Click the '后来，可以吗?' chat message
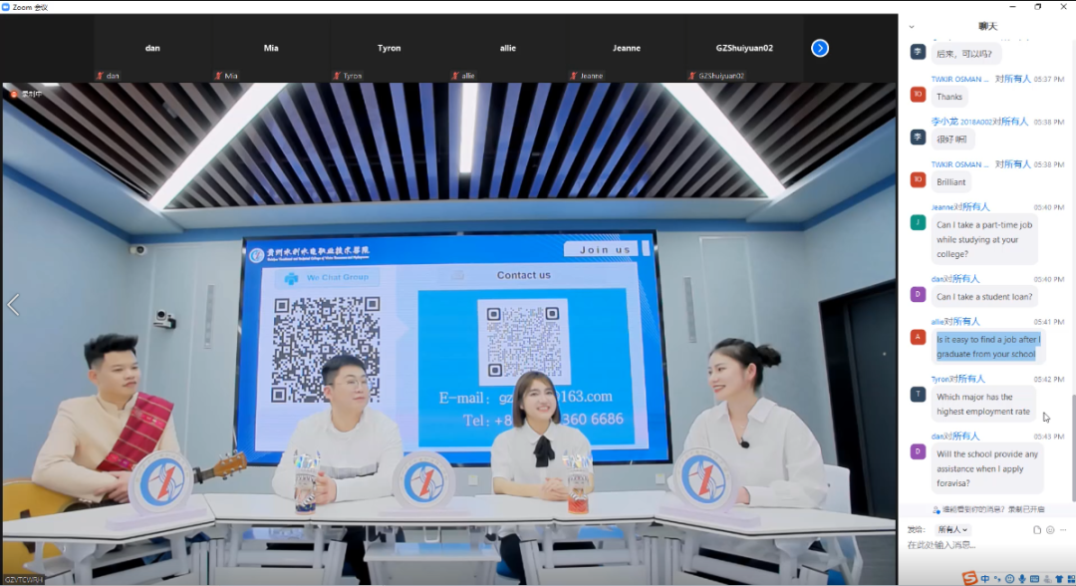Screen dimensions: 1076x586 pos(964,54)
